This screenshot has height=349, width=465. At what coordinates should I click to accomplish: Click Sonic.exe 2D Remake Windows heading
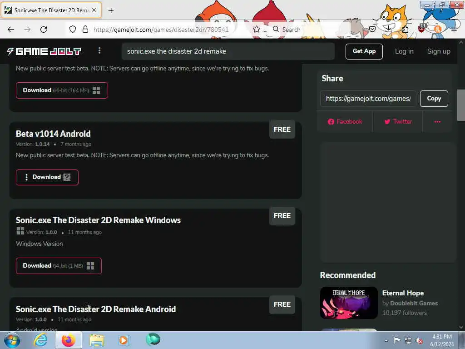[98, 220]
